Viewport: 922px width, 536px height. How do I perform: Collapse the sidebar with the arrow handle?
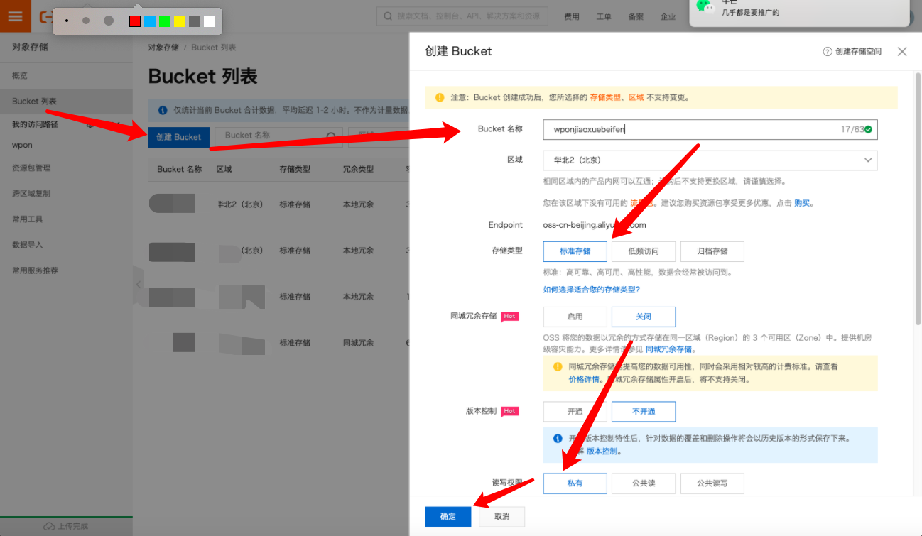138,284
